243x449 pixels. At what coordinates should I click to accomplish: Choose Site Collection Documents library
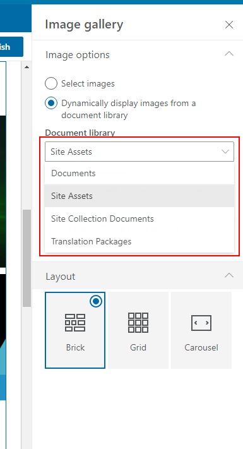click(x=139, y=219)
